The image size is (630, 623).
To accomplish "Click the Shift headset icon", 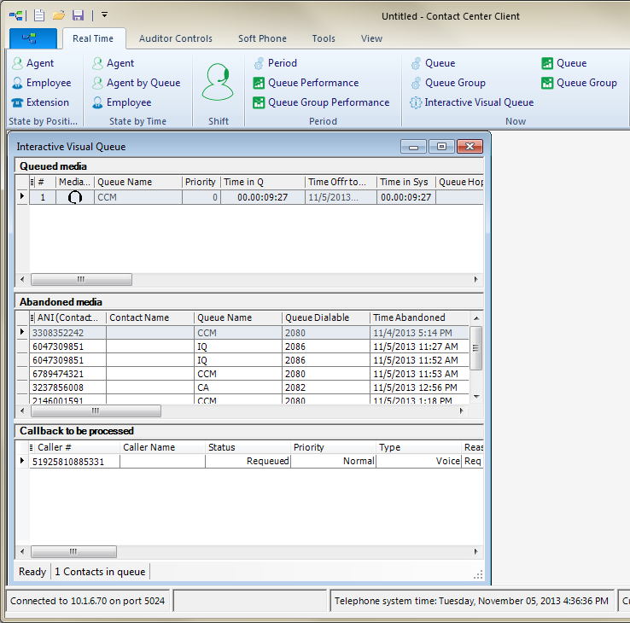I will coord(218,84).
